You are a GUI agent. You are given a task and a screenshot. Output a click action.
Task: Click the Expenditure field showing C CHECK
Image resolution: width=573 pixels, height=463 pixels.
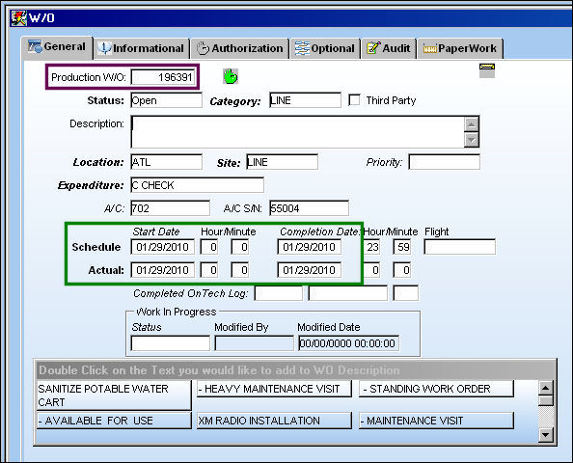tap(197, 185)
